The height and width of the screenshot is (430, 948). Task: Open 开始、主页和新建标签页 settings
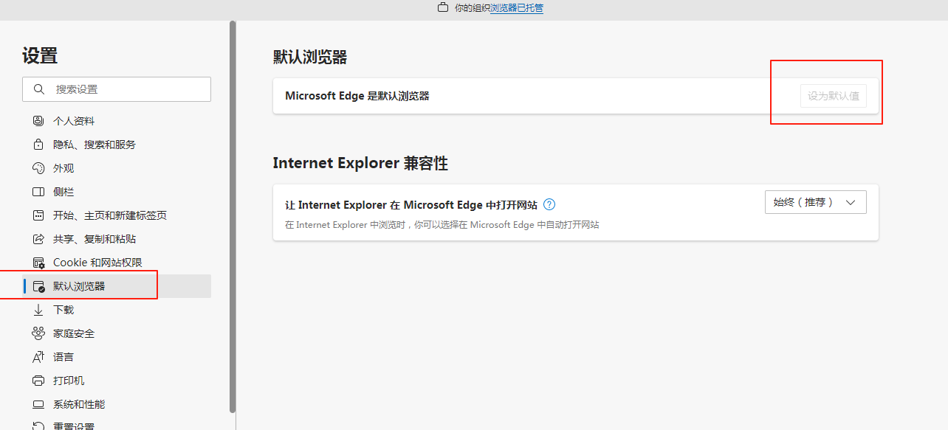pos(117,215)
